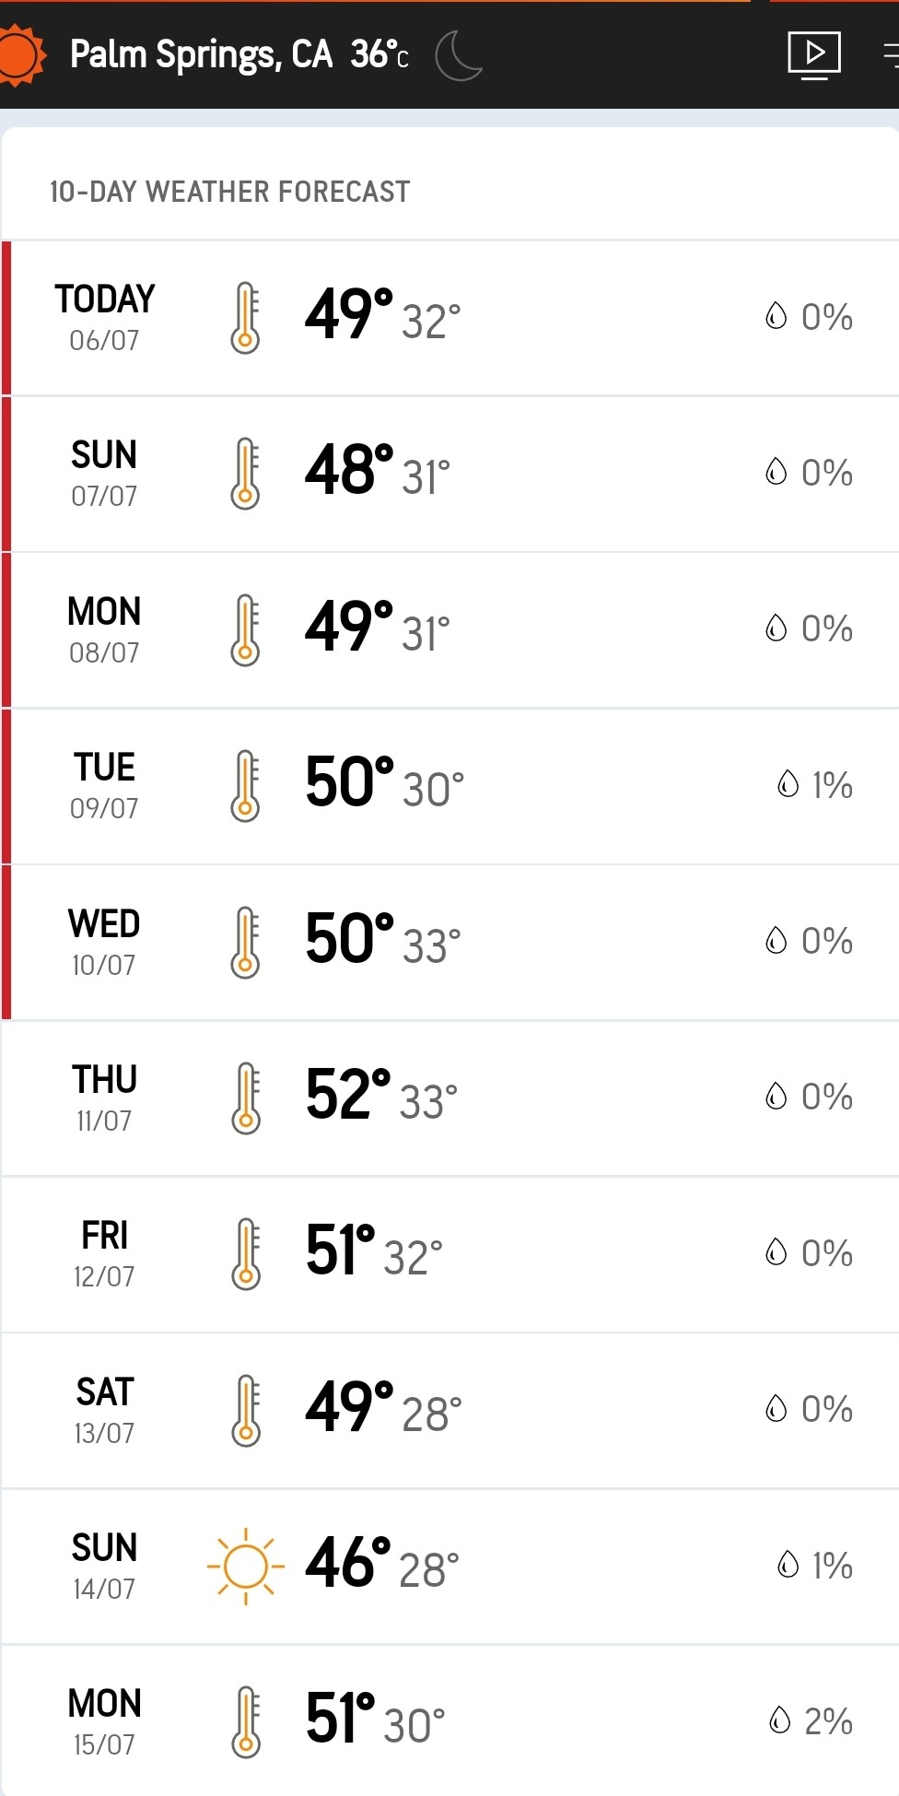Expand the WED 10/07 forecast row
This screenshot has height=1796, width=899.
click(x=451, y=942)
